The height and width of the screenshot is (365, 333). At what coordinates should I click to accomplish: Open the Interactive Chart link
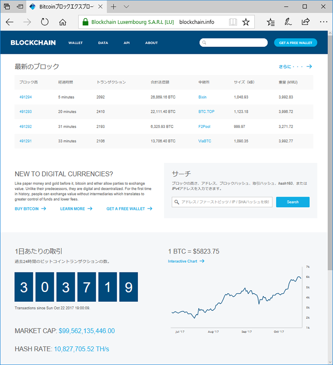186,261
